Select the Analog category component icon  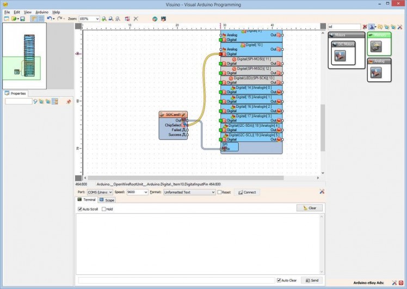coord(376,72)
